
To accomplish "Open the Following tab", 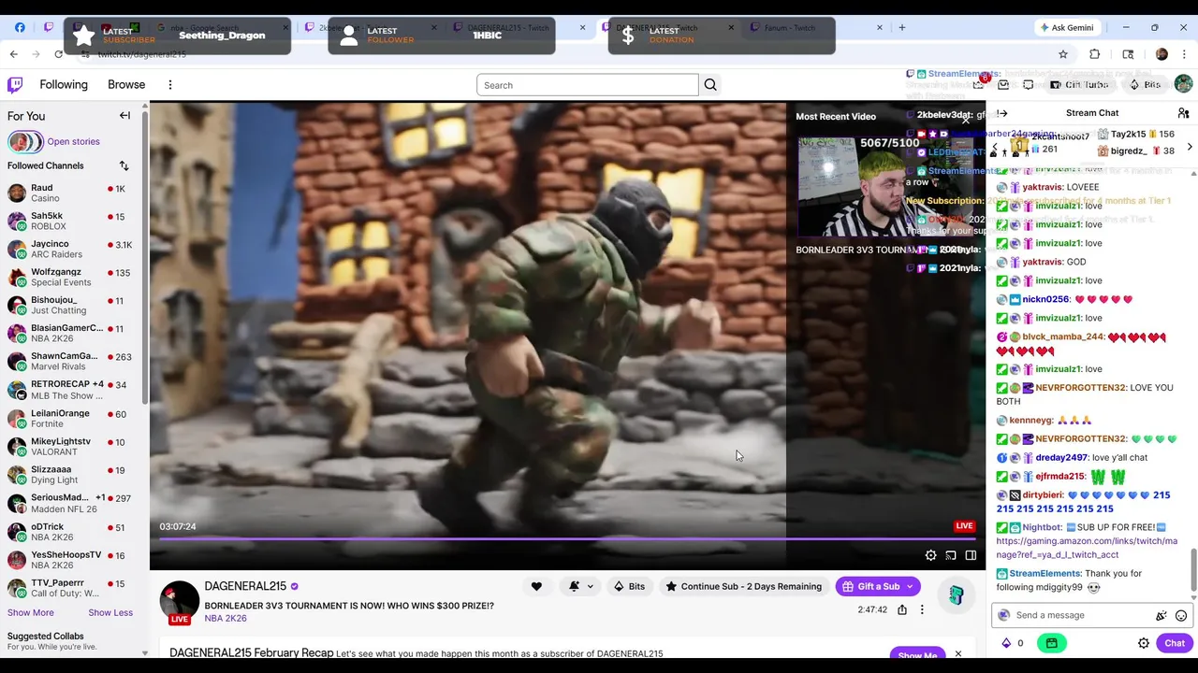I will click(64, 85).
